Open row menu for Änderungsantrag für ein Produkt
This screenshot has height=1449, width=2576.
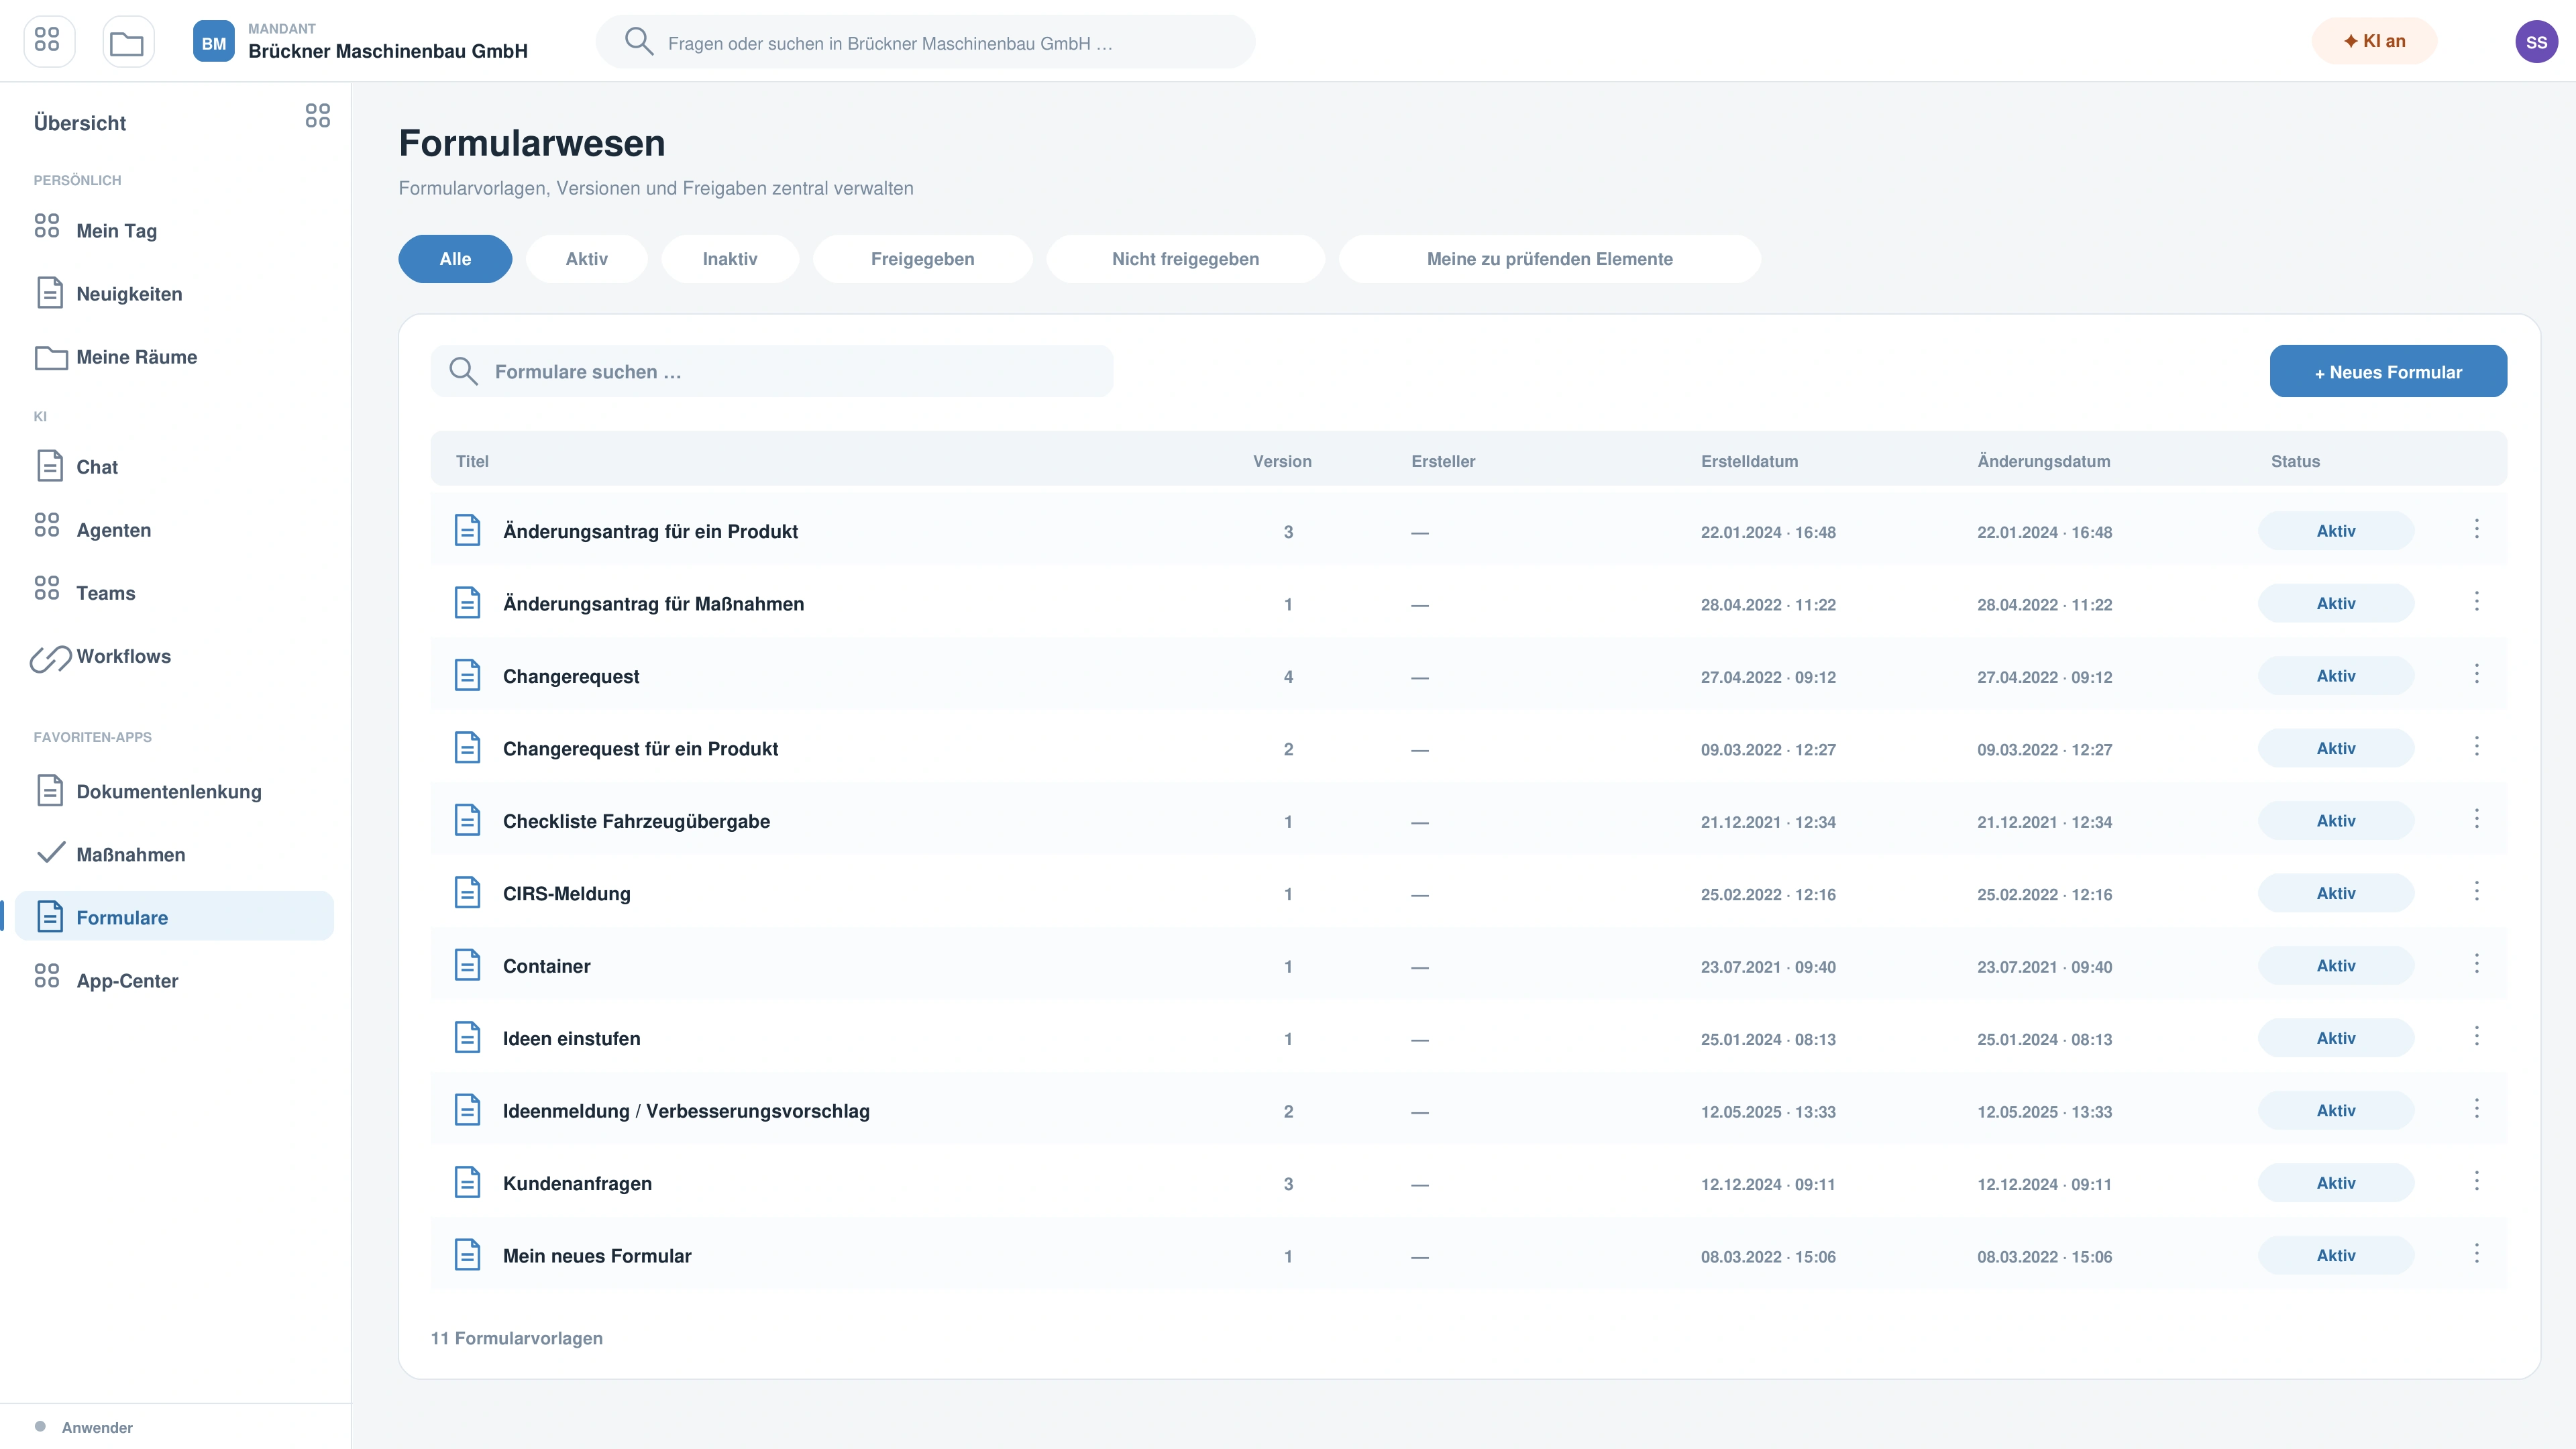(2477, 529)
